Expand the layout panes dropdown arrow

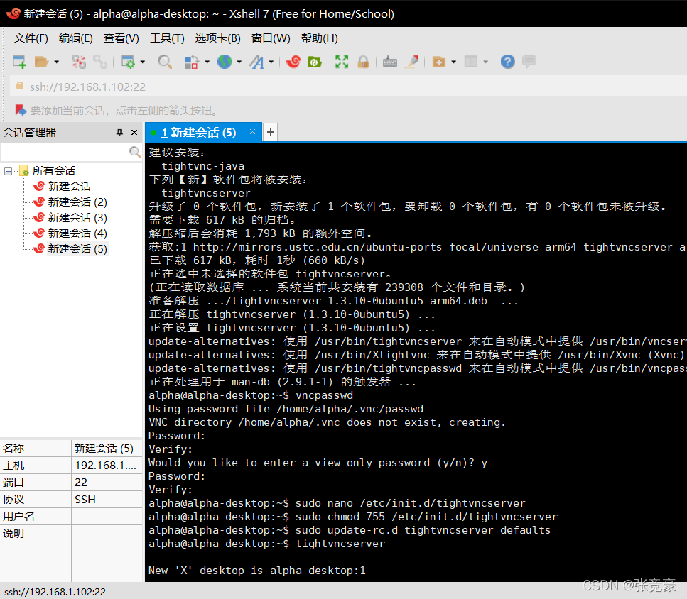coord(485,62)
